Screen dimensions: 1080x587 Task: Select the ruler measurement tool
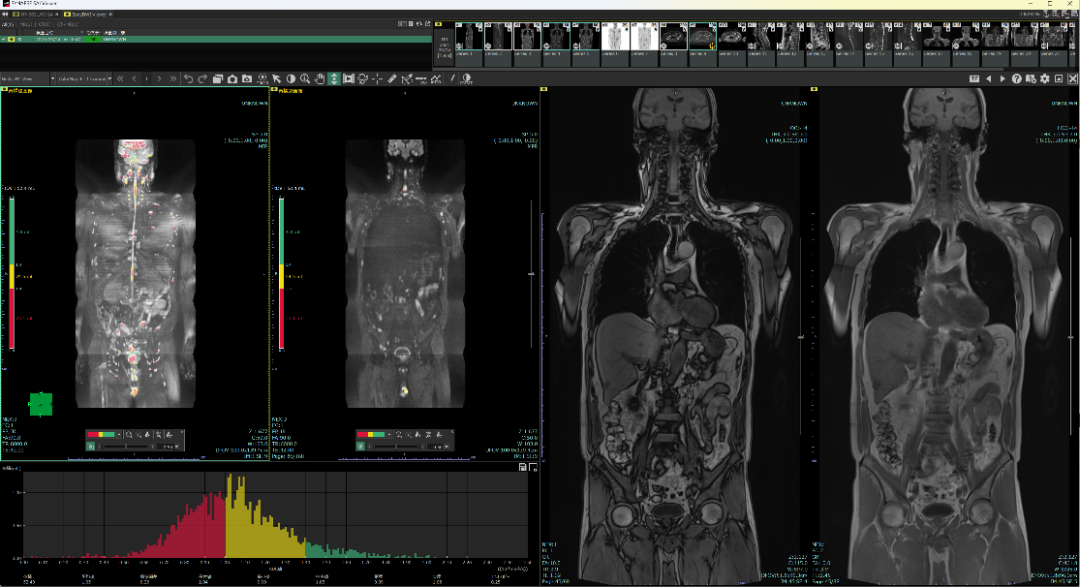tap(392, 78)
